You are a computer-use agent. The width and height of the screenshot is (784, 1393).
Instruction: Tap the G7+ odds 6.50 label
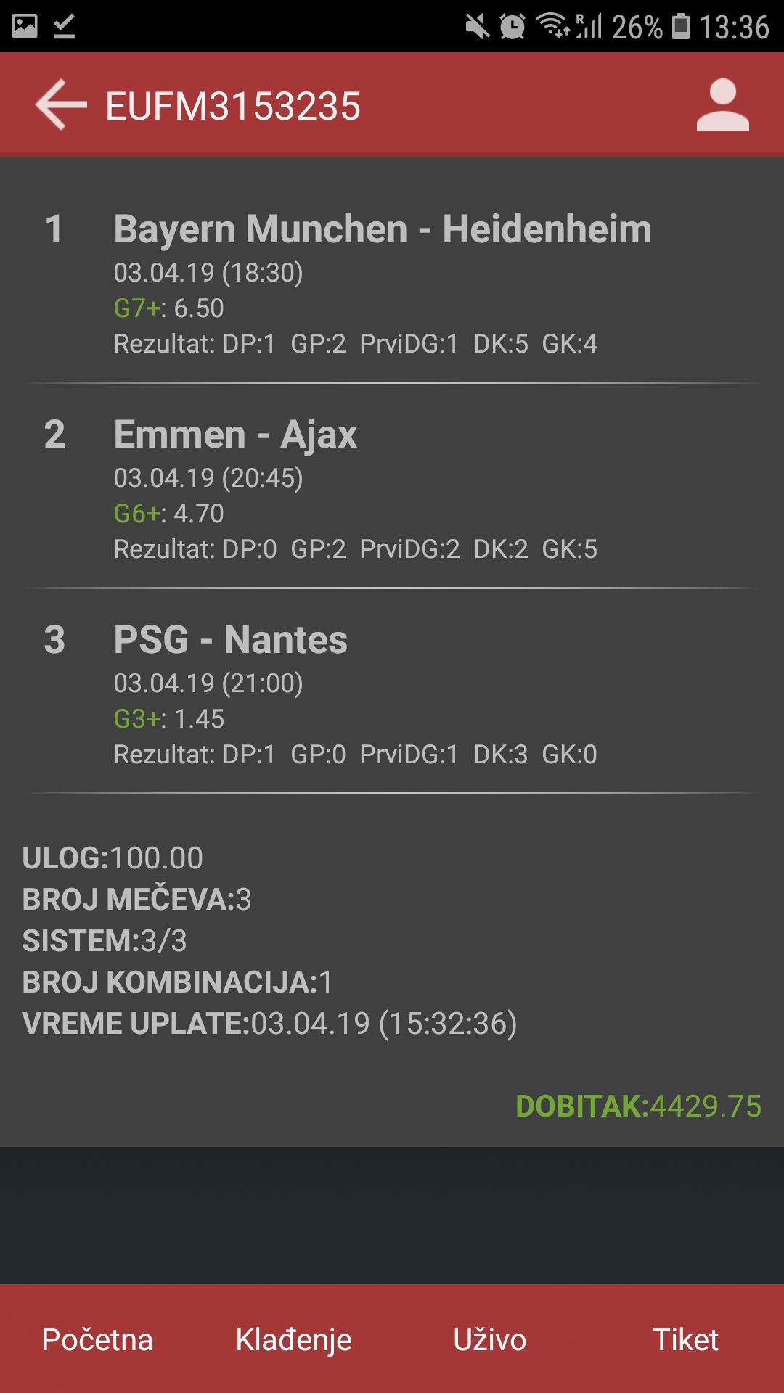point(169,308)
